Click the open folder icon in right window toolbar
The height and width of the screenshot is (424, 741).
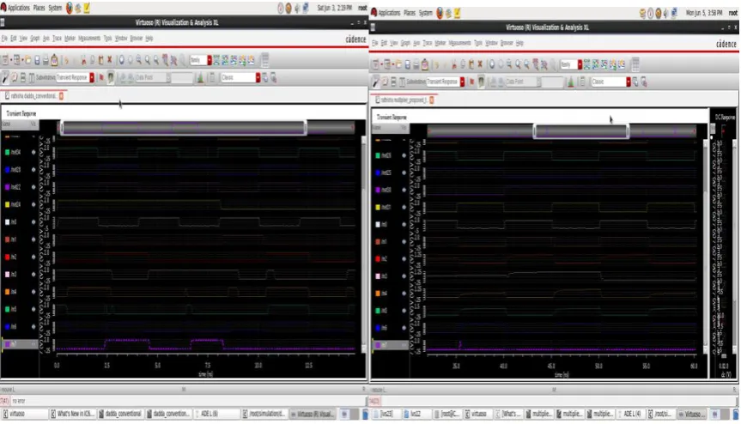(x=398, y=64)
